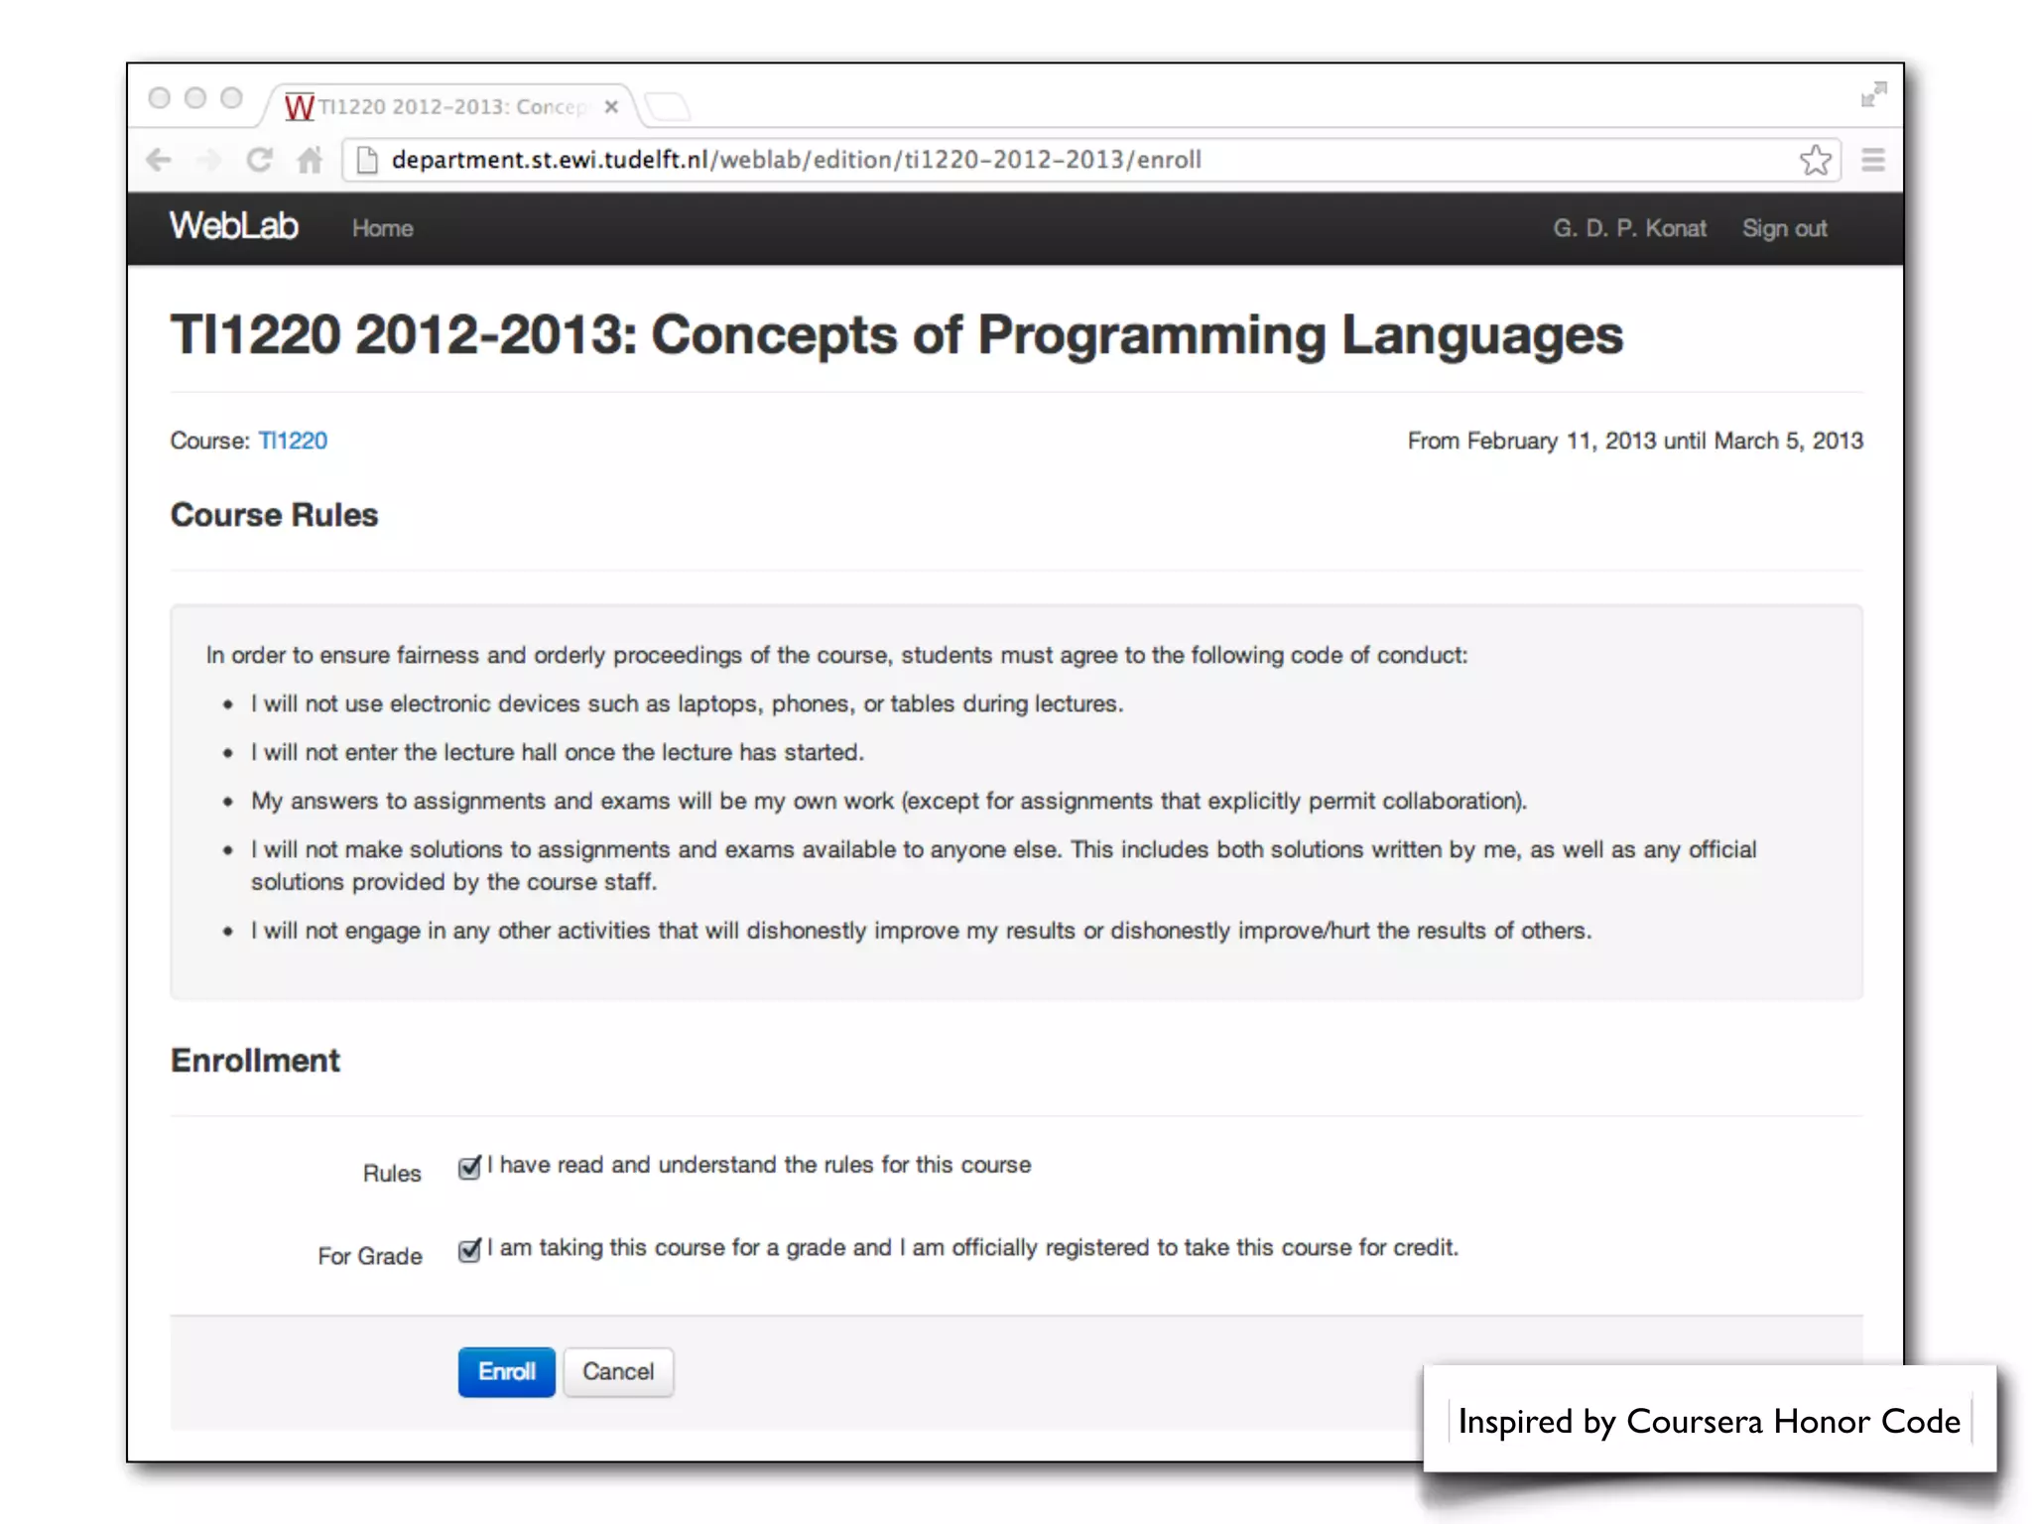Reload the page with the refresh icon
Viewport: 2032px width, 1524px height.
[260, 160]
